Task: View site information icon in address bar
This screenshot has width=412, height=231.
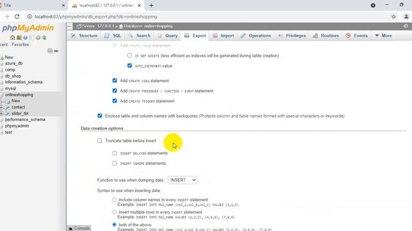Action: (30, 17)
